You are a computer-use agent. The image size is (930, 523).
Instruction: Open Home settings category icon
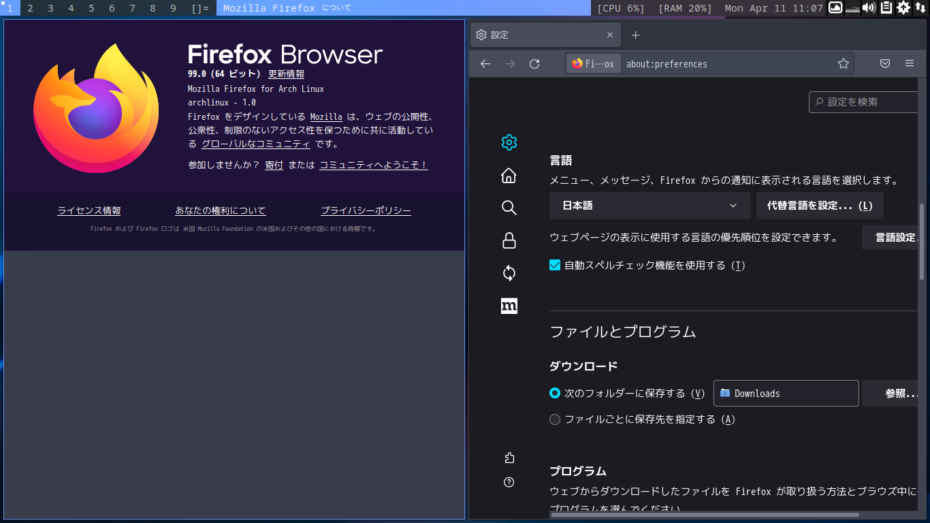pos(509,175)
